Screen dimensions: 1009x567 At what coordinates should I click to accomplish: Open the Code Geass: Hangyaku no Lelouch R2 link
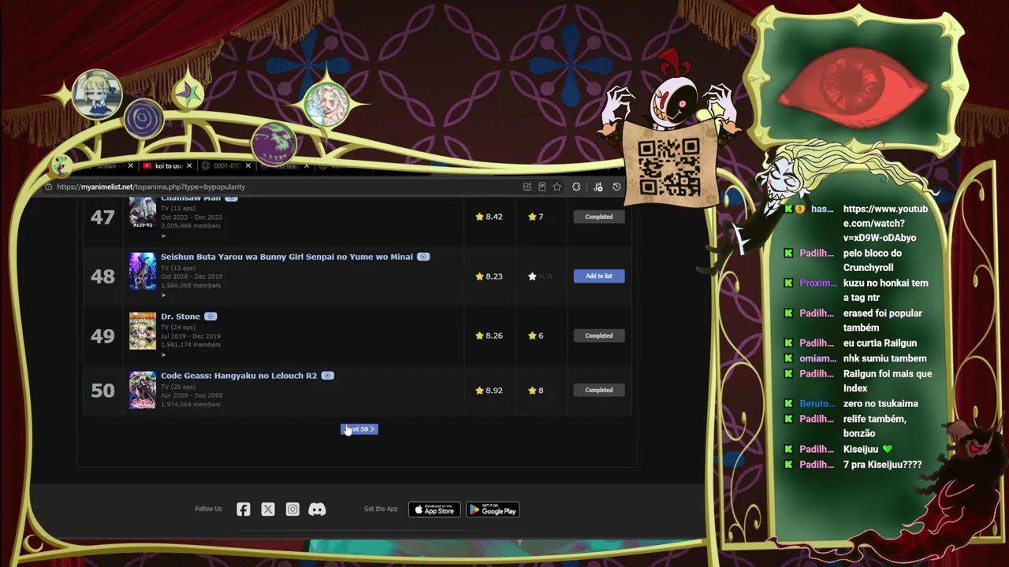pyautogui.click(x=239, y=376)
